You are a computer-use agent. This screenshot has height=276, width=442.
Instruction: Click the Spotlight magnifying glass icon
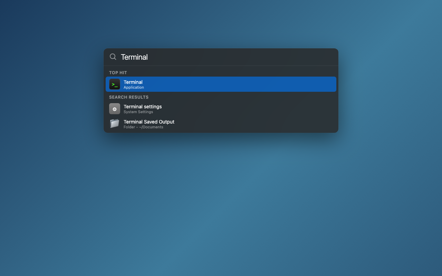click(113, 57)
